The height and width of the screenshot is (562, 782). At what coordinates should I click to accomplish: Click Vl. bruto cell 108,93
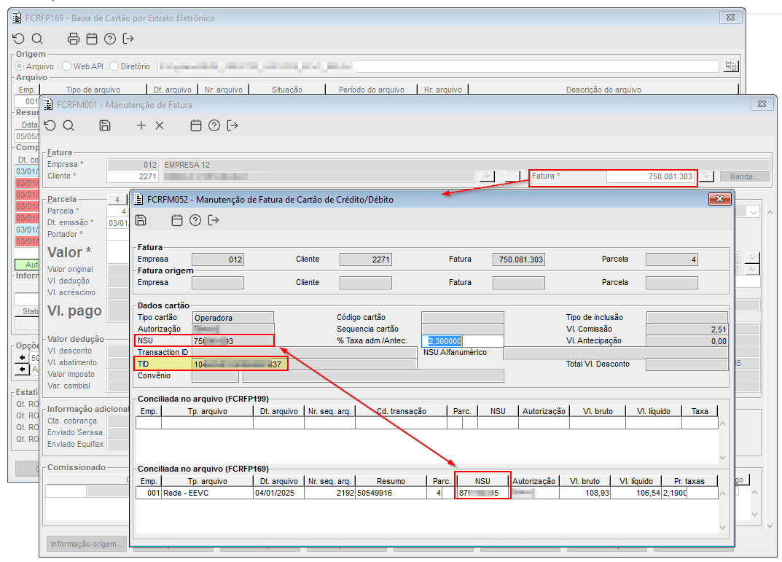click(x=584, y=493)
